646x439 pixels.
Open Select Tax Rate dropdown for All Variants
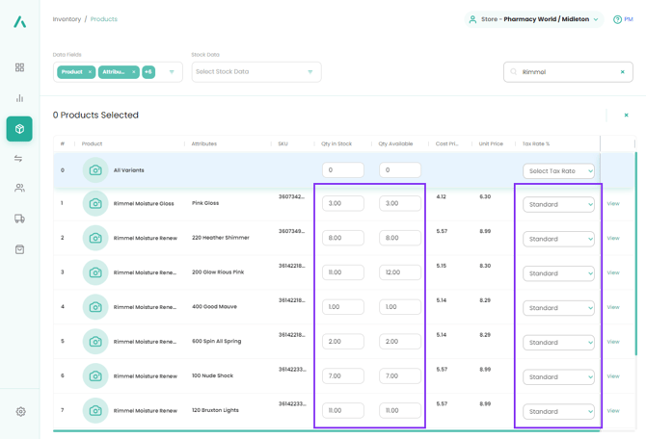click(558, 170)
